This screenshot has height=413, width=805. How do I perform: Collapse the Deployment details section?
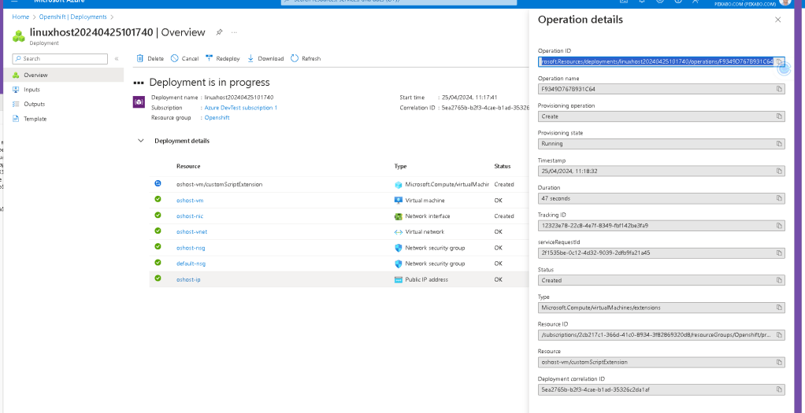pos(141,141)
